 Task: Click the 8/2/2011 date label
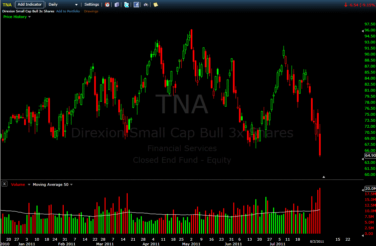coord(317,241)
